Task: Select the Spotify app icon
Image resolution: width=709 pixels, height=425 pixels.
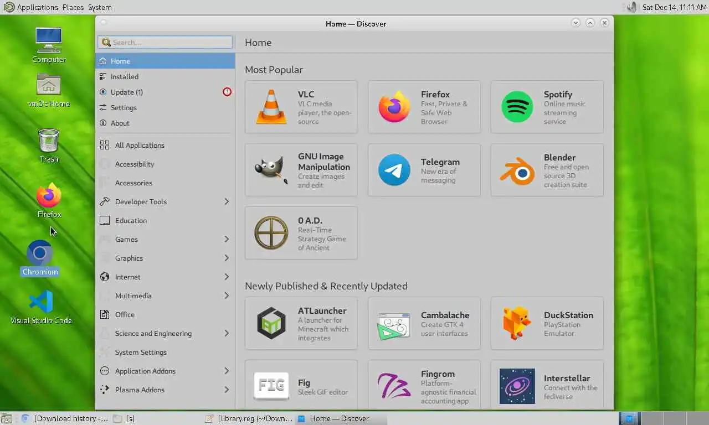Action: (517, 107)
